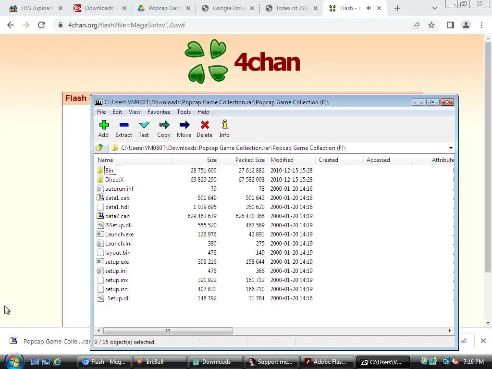Reload the 4chan page

click(x=41, y=25)
